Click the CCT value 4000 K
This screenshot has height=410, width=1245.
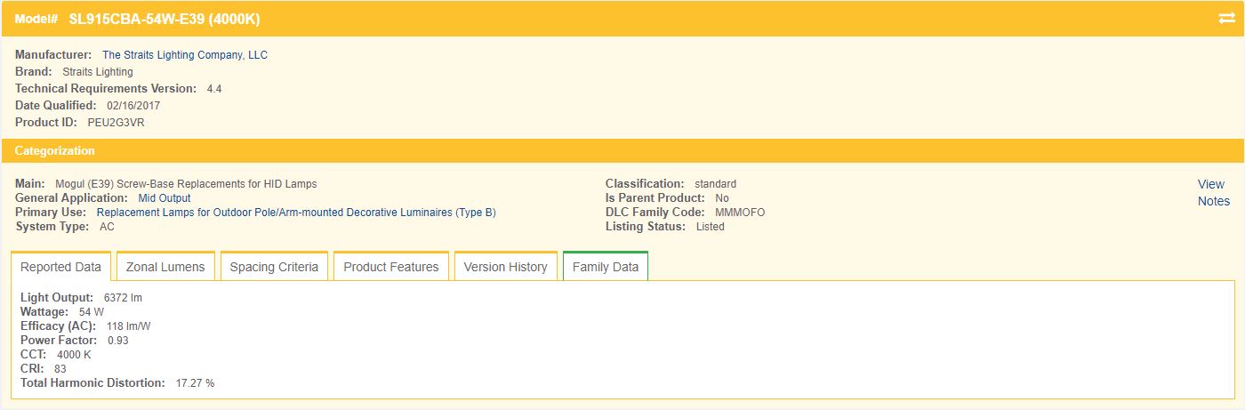(74, 355)
